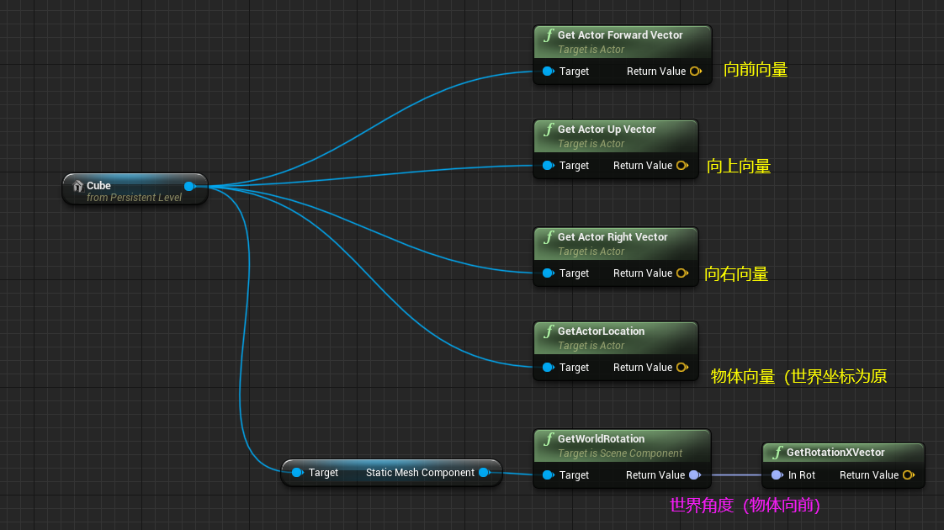This screenshot has height=530, width=944.
Task: Select the GetWorldRotation node header
Action: pos(623,446)
